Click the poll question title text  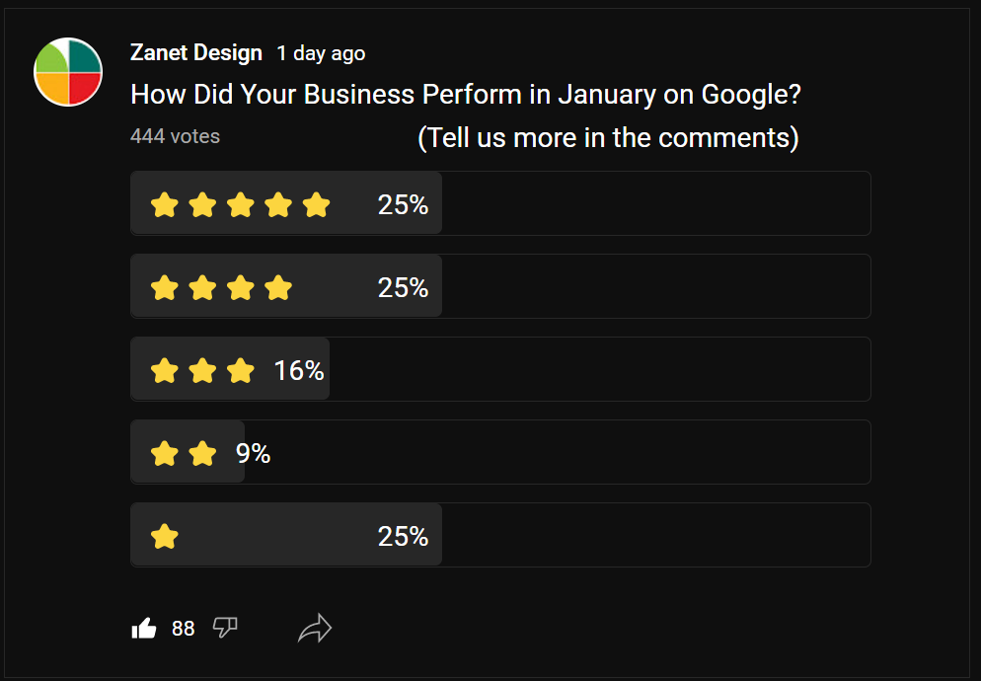[464, 94]
